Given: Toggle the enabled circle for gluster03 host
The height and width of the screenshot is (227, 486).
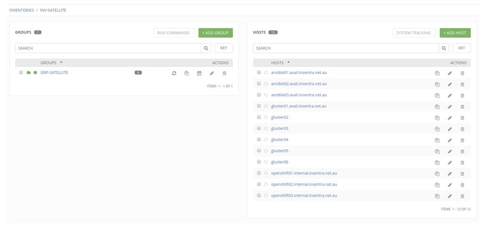Looking at the screenshot, I should click(266, 128).
